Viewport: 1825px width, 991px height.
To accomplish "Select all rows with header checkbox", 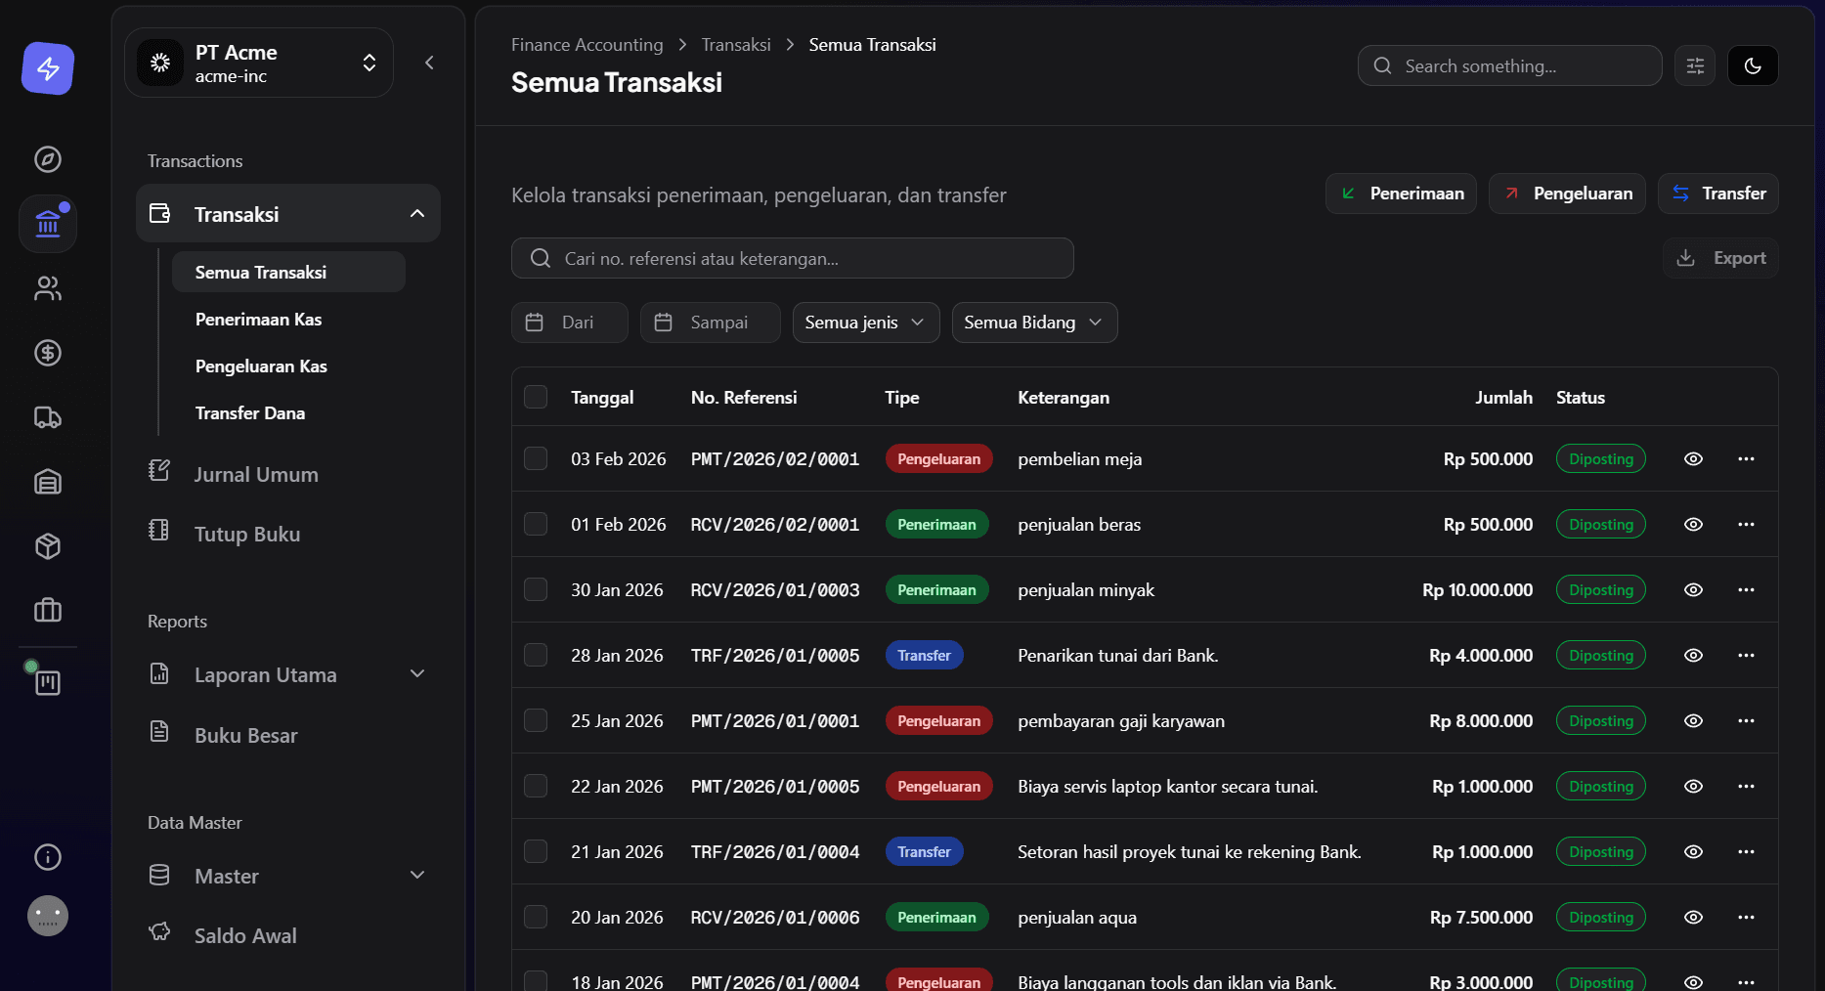I will click(x=536, y=397).
